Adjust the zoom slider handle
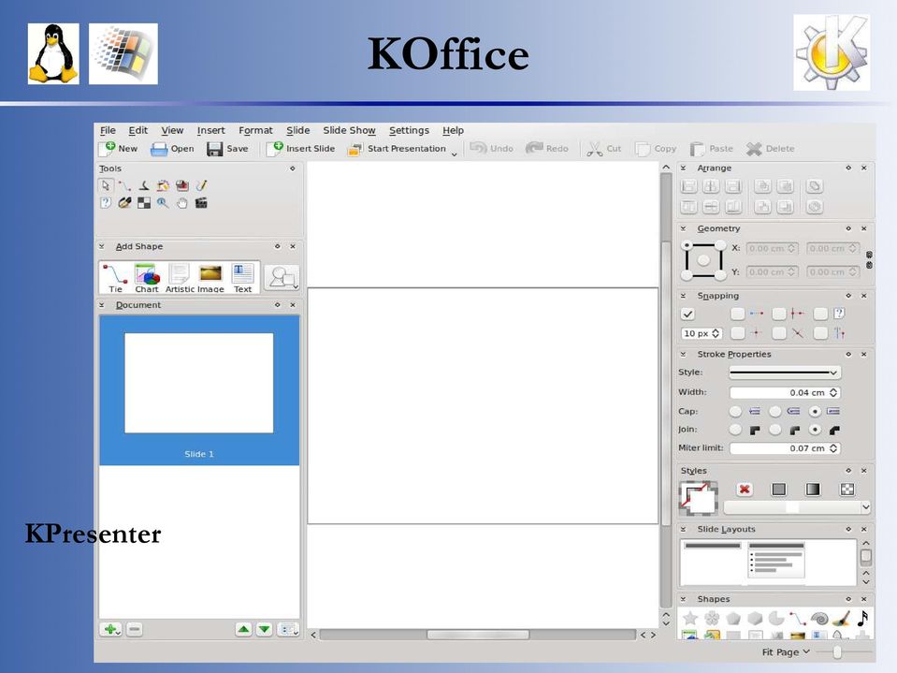The image size is (897, 673). coord(837,651)
